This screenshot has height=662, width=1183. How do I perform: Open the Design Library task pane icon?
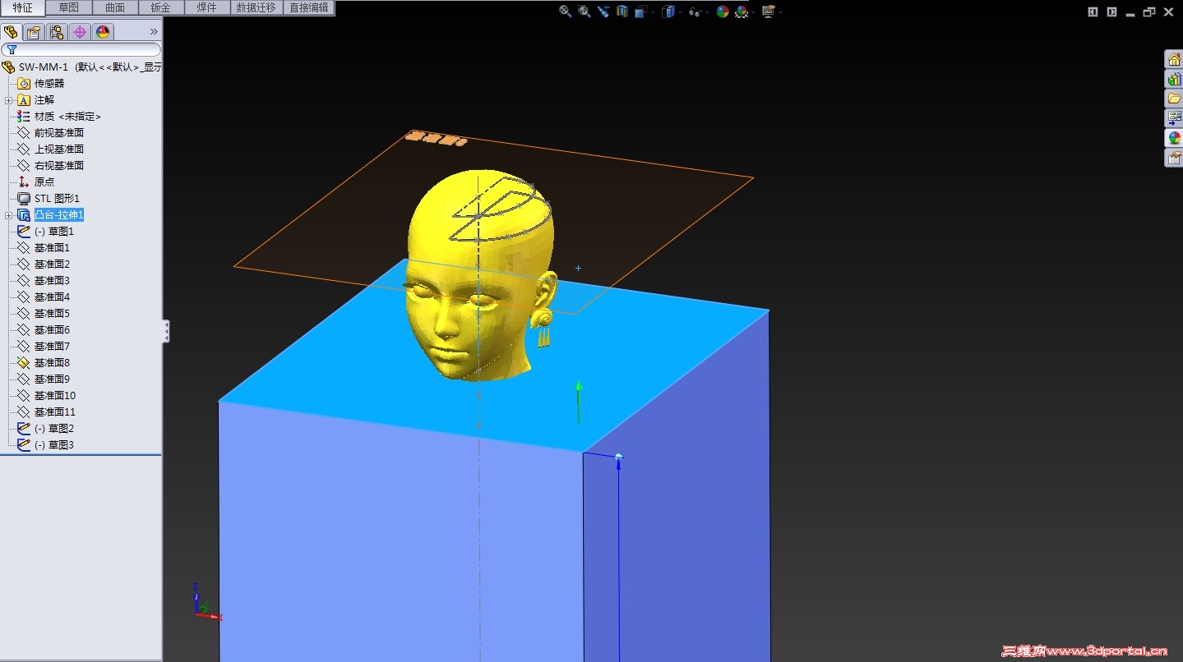pyautogui.click(x=1173, y=79)
